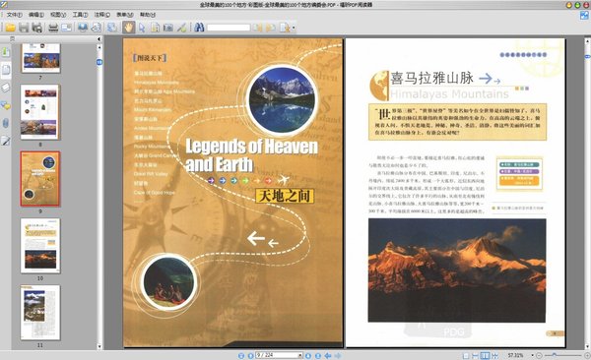
Task: Click the find previous icon beside the search box
Action: point(258,28)
